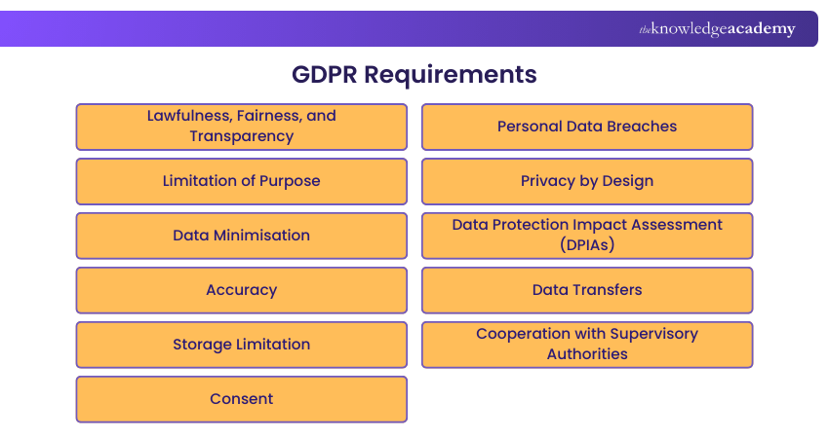Click the Data Minimisation box
Viewport: 829px width, 438px height.
241,236
